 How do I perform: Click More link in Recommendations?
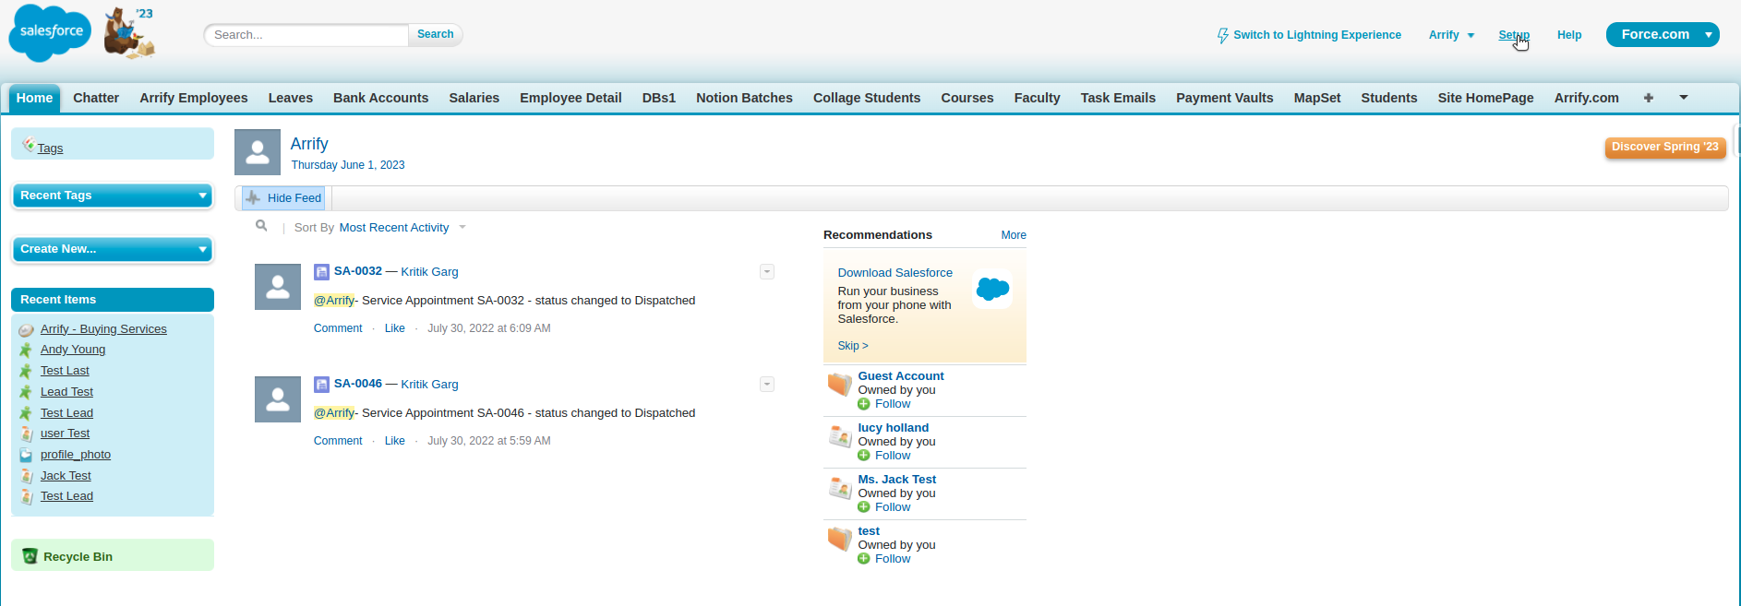tap(1014, 235)
